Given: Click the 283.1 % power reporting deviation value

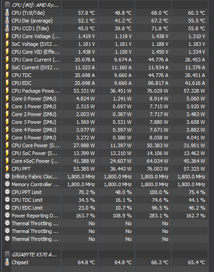Looking at the screenshot, I should click(x=159, y=216).
